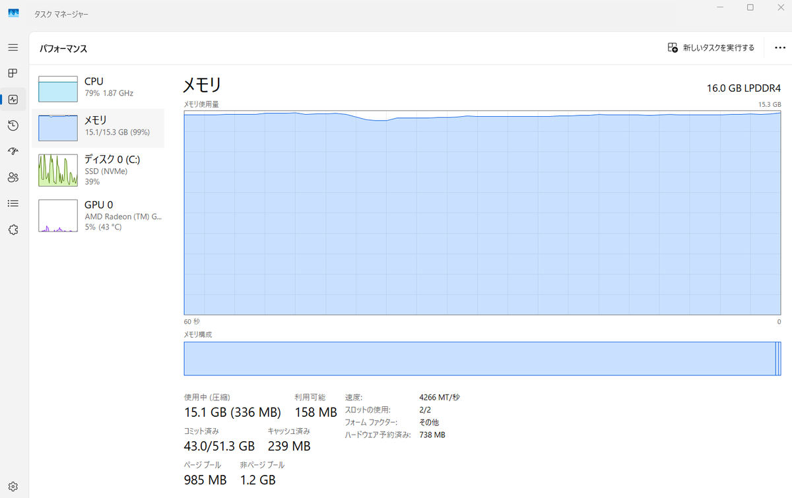The height and width of the screenshot is (498, 792).
Task: Click the 15.1 GB (336 MB) in-use value
Action: pyautogui.click(x=232, y=412)
